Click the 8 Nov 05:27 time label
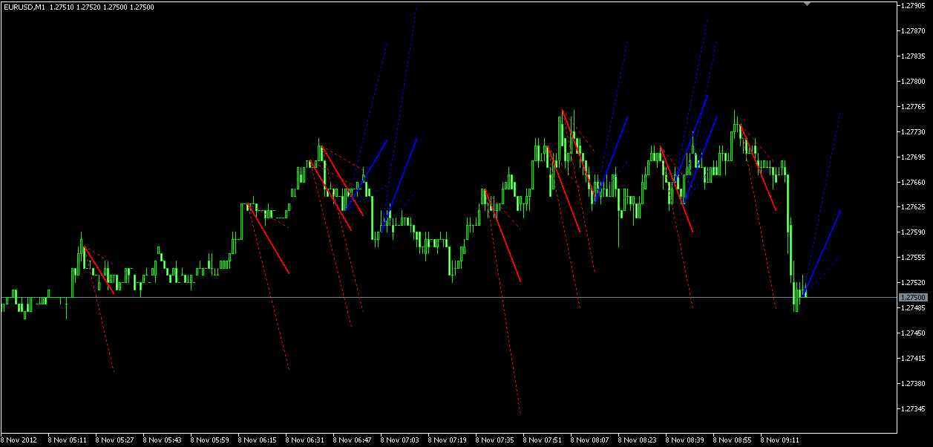This screenshot has height=447, width=933. [116, 440]
